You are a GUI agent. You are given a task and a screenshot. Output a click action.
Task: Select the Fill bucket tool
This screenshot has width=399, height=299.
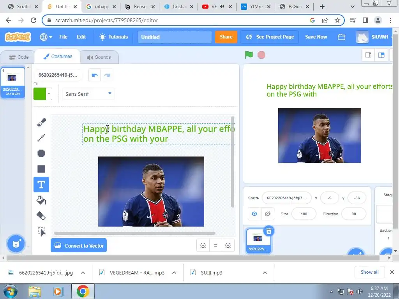point(41,201)
